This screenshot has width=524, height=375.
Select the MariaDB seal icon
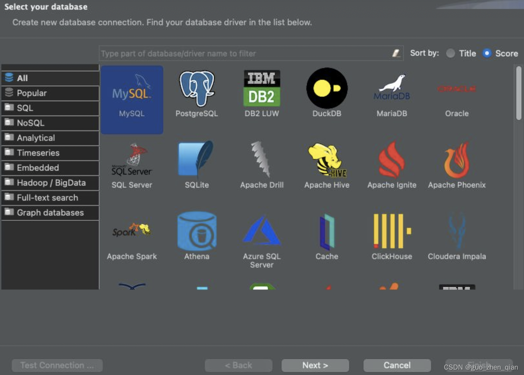(392, 87)
